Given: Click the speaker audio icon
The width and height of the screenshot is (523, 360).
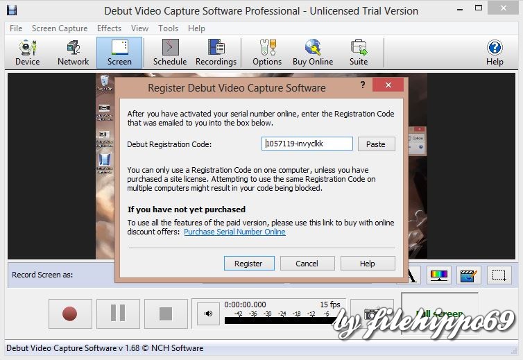Looking at the screenshot, I should pyautogui.click(x=209, y=314).
